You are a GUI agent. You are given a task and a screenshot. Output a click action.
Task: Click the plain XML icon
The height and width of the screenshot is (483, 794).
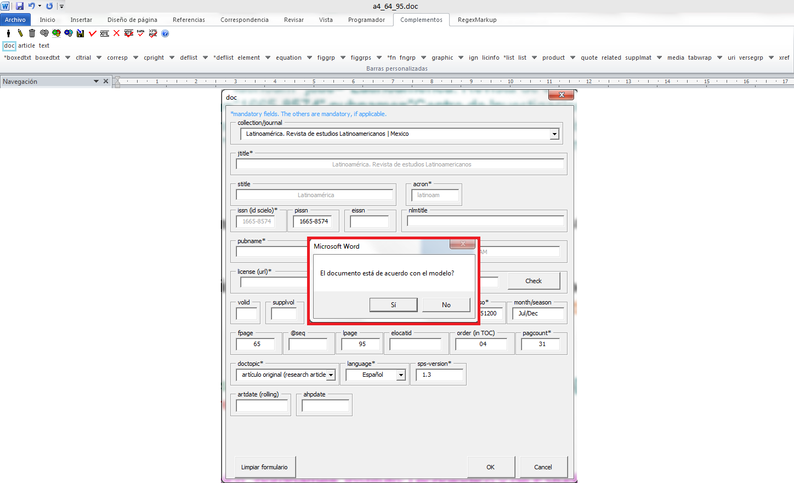coord(104,33)
